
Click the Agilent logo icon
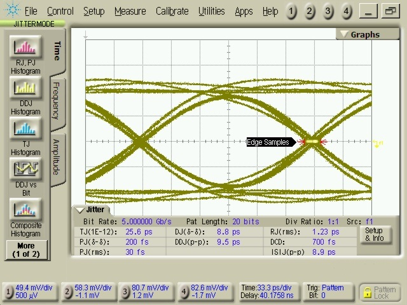[x=11, y=10]
